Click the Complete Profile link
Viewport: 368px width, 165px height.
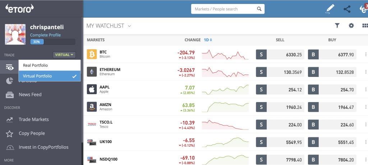tap(45, 35)
